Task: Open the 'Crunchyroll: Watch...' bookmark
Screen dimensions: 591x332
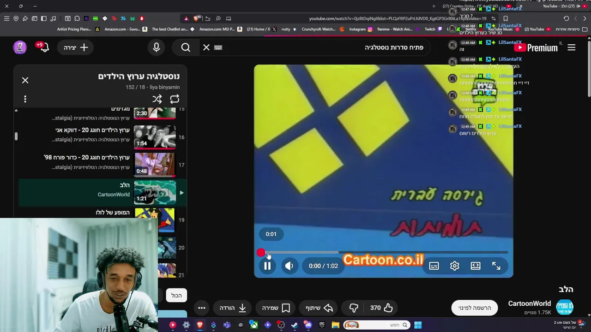Action: coord(323,29)
